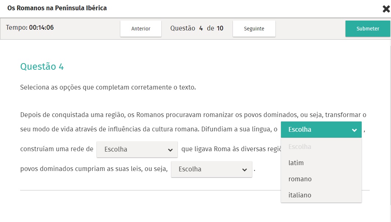The height and width of the screenshot is (222, 391).
Task: Submit the quiz with Submeter
Action: click(x=368, y=29)
